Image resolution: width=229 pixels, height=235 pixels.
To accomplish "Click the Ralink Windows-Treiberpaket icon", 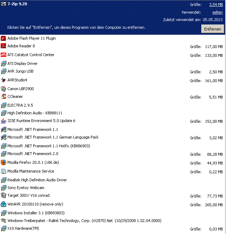I will (x=3, y=221).
